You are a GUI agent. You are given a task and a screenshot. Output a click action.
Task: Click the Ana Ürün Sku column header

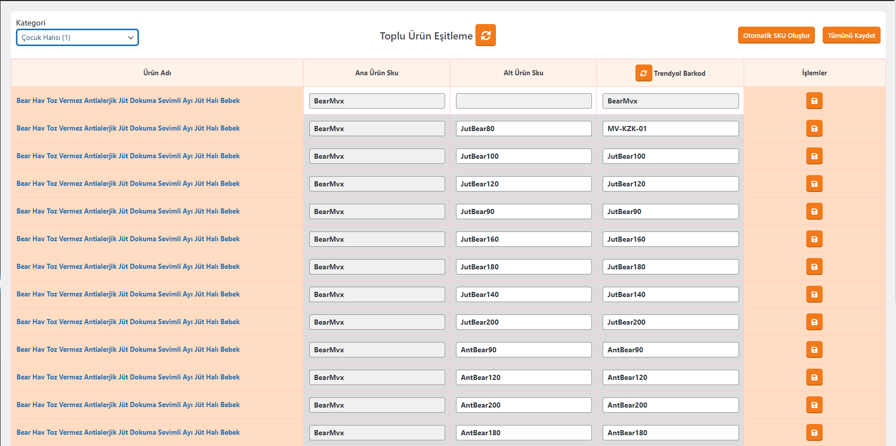(x=376, y=73)
